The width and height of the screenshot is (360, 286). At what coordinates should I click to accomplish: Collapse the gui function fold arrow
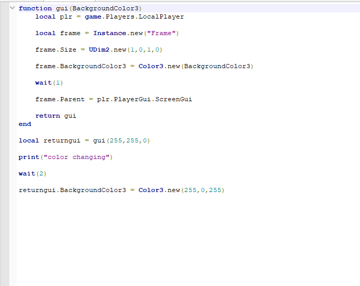pos(12,8)
